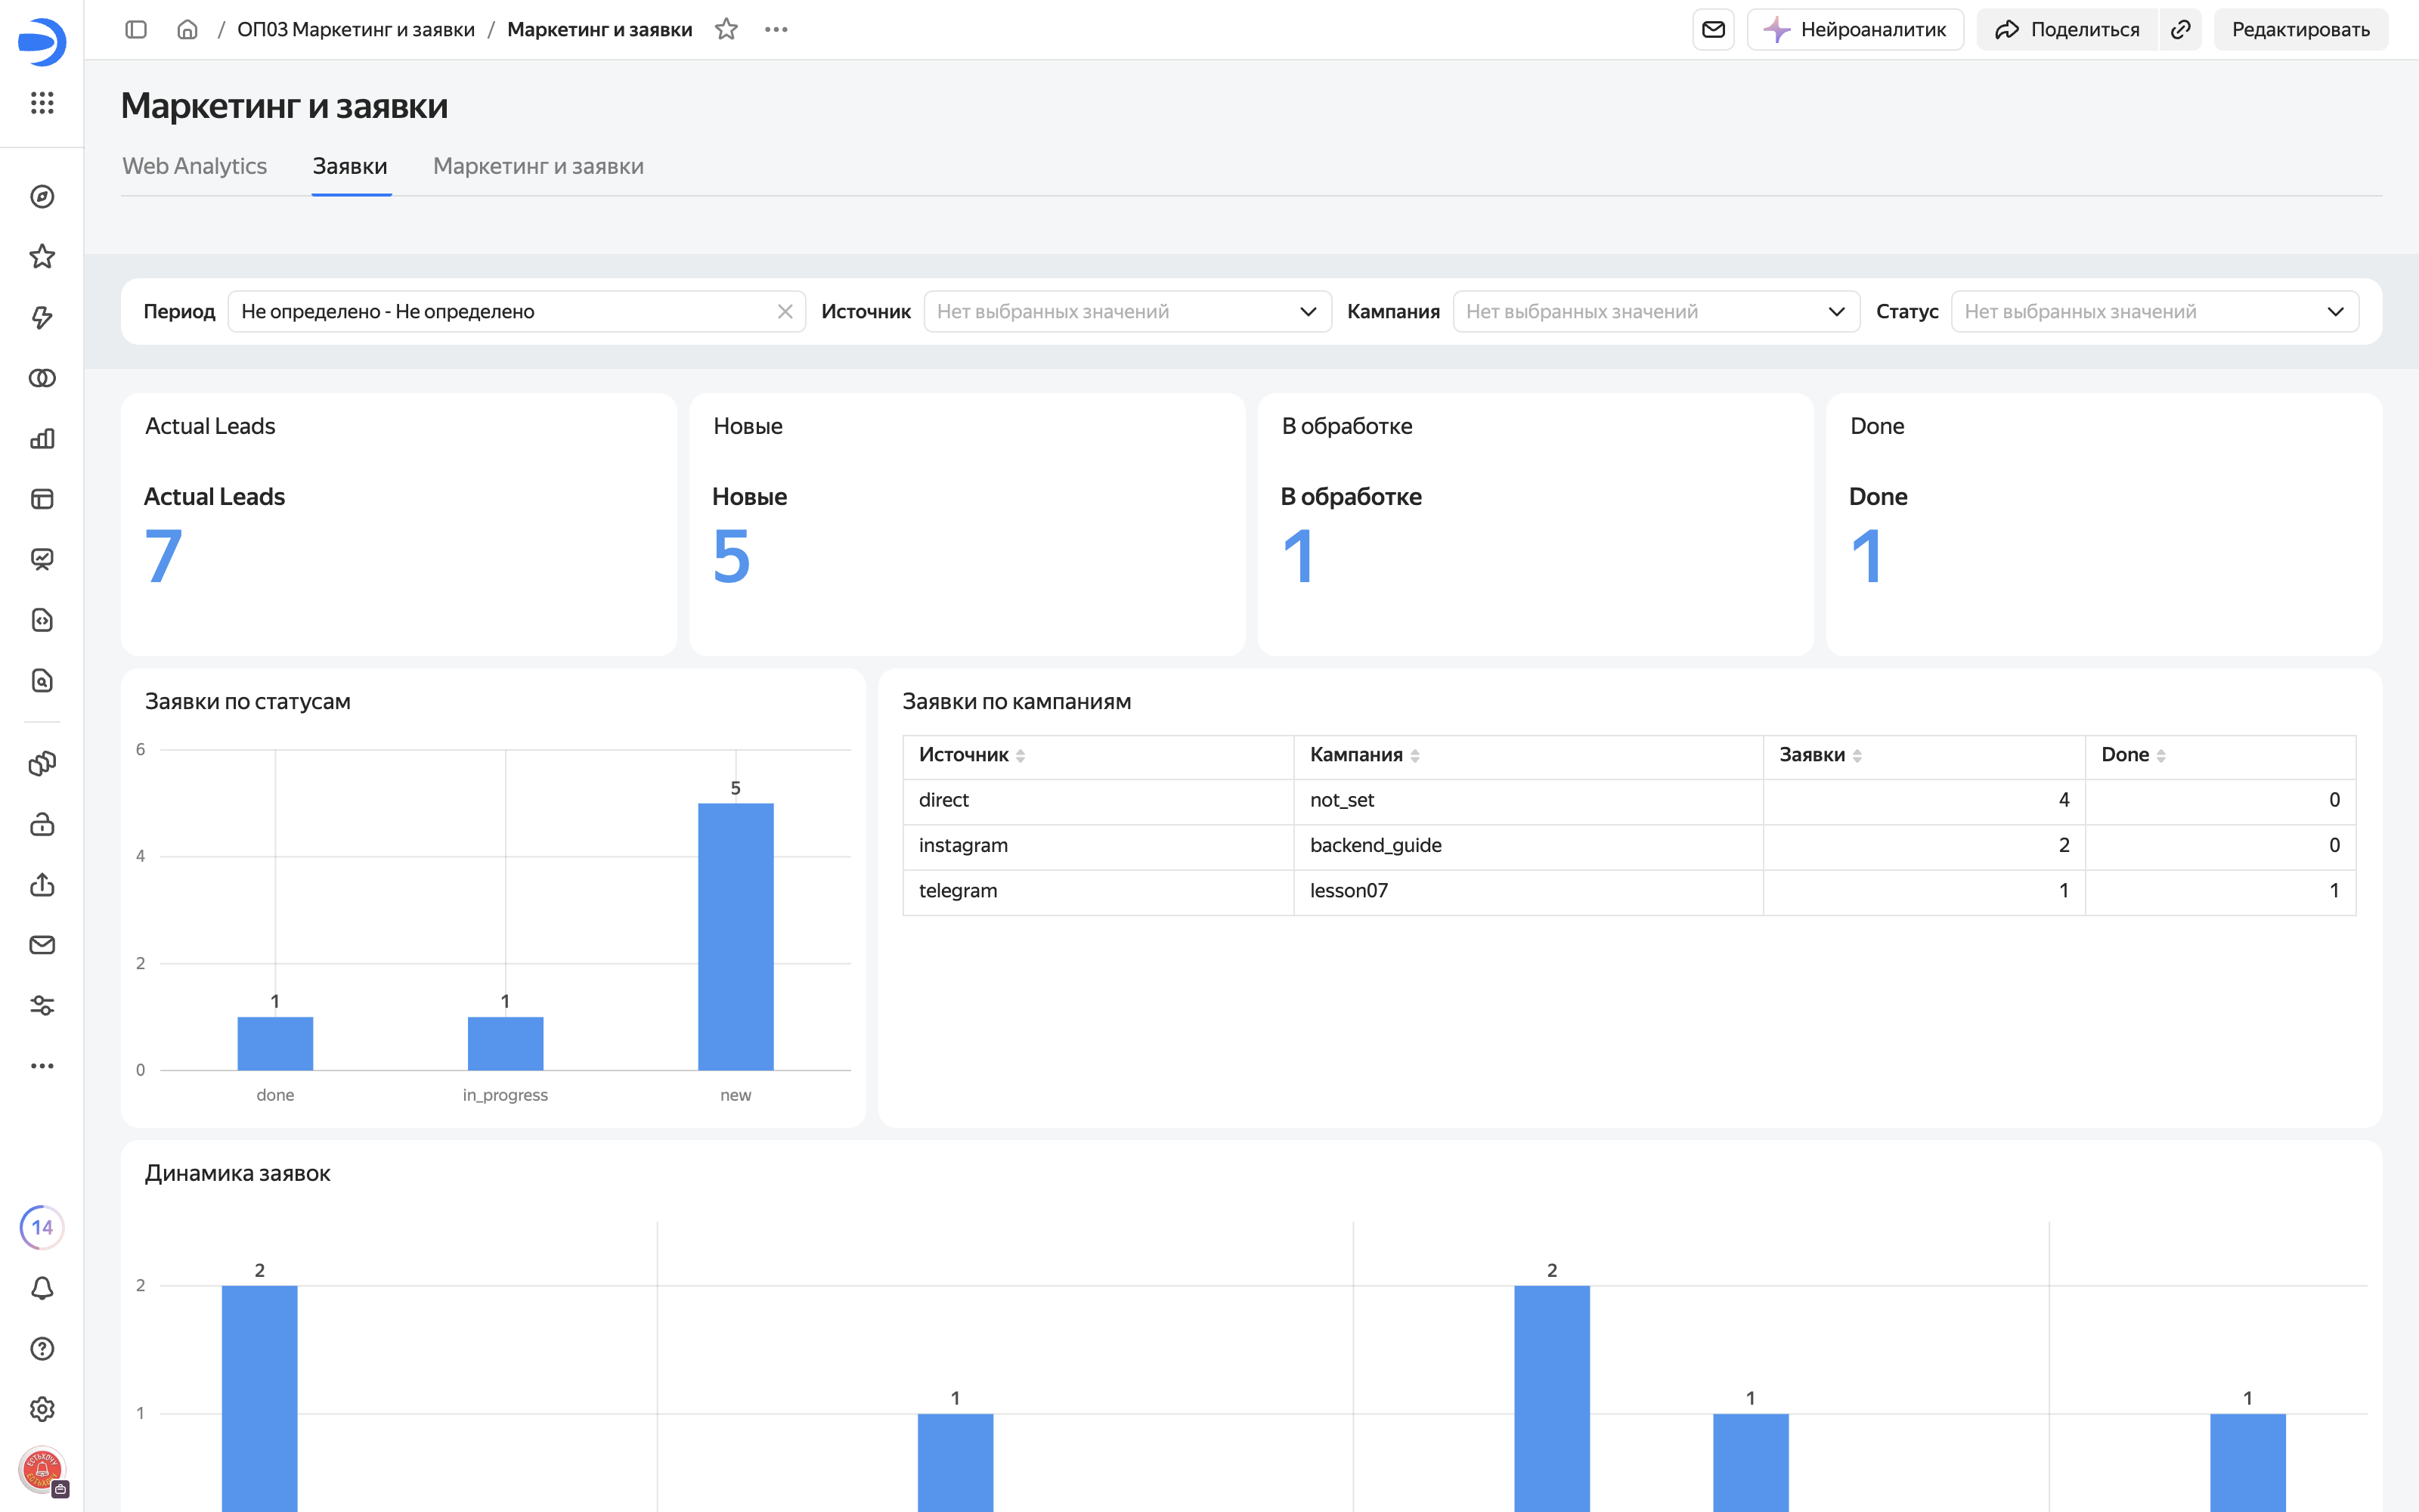Switch to Маркетинг и заявки tab
This screenshot has height=1512, width=2419.
pyautogui.click(x=539, y=166)
